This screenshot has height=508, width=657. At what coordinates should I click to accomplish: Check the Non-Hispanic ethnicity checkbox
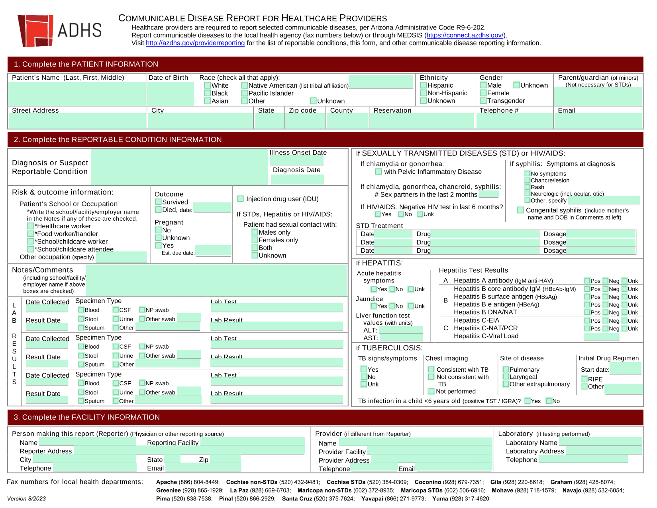(x=424, y=93)
